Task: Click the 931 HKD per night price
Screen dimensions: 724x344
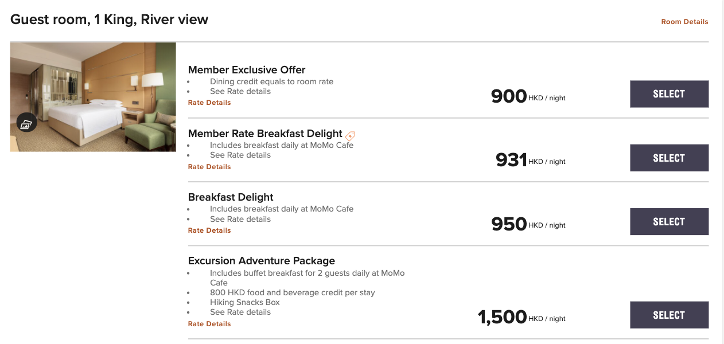Action: 511,160
